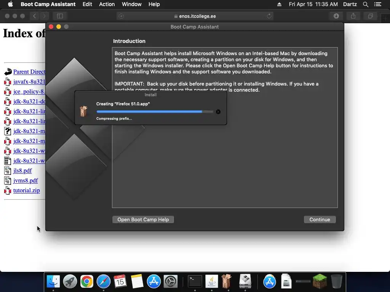Open Calendar icon showing 15
The width and height of the screenshot is (390, 292).
click(x=120, y=281)
